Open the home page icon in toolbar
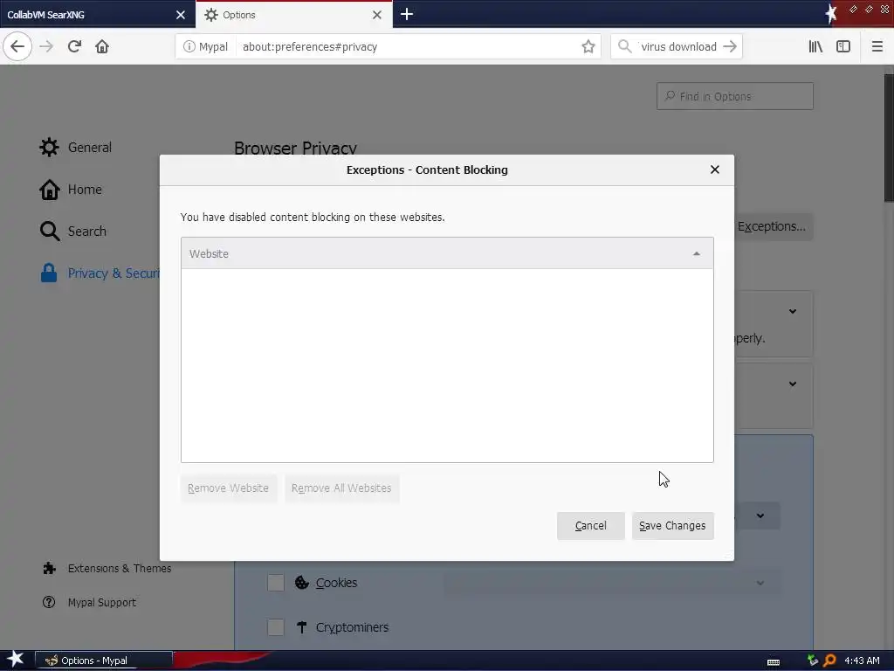894x671 pixels. pyautogui.click(x=102, y=46)
